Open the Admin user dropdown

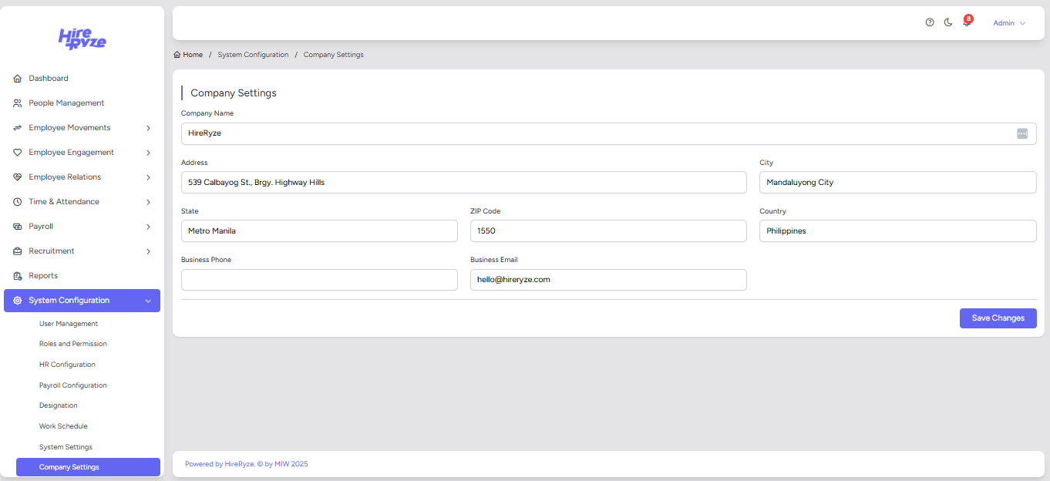[1008, 23]
